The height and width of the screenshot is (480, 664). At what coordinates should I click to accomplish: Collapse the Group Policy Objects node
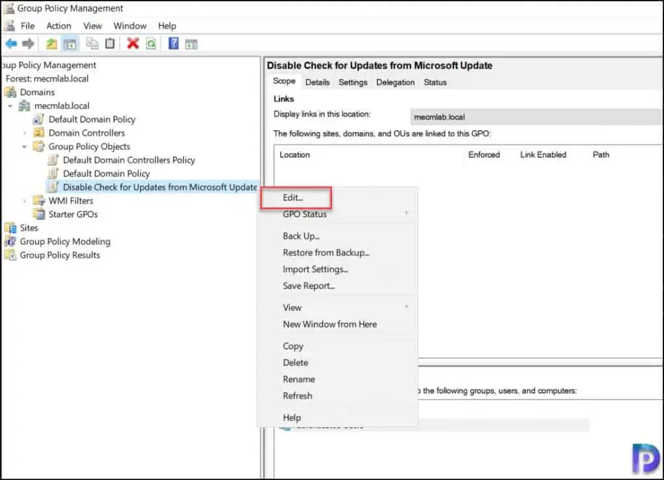(25, 146)
